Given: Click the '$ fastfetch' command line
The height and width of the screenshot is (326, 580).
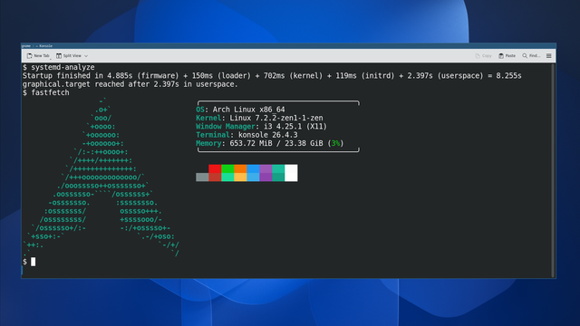Looking at the screenshot, I should pyautogui.click(x=46, y=92).
